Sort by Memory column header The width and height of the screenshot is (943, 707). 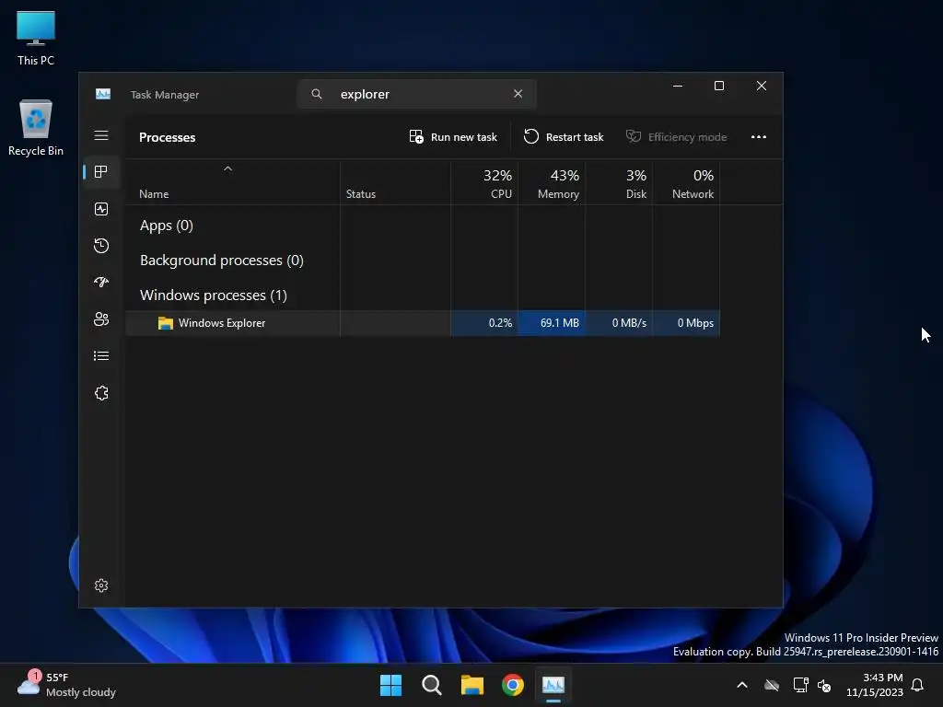[x=552, y=183]
